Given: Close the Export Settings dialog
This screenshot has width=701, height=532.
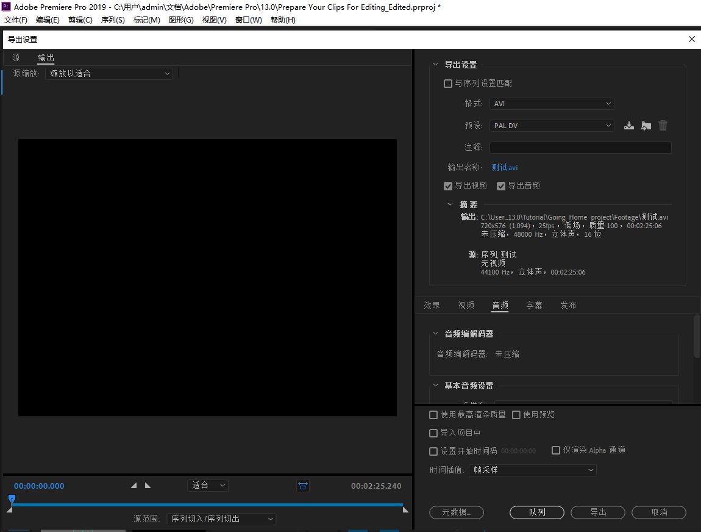Looking at the screenshot, I should 692,40.
